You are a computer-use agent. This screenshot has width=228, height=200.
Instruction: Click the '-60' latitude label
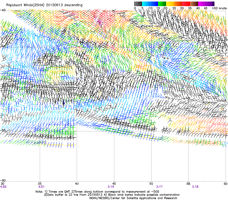coord(3,180)
